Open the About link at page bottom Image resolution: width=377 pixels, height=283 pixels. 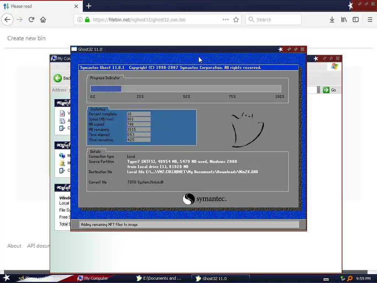(14, 246)
